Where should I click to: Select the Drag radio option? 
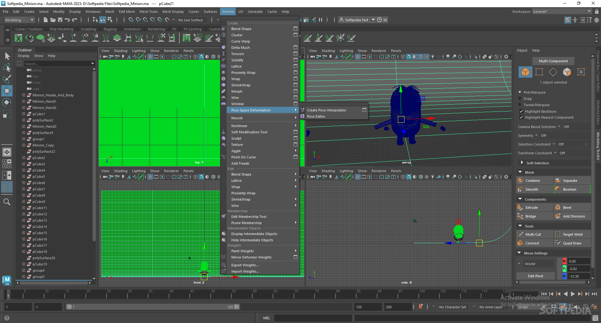click(x=520, y=98)
